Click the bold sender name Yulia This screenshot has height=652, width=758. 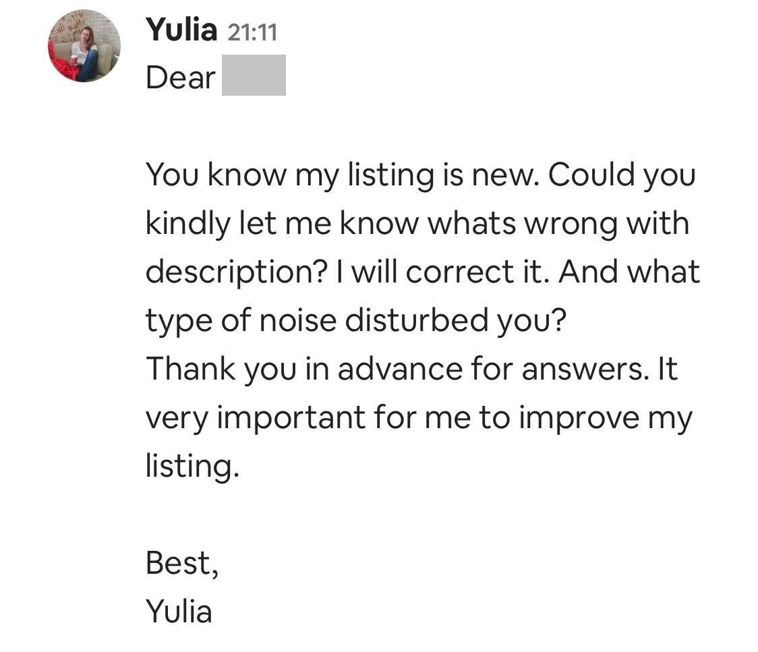[x=181, y=30]
